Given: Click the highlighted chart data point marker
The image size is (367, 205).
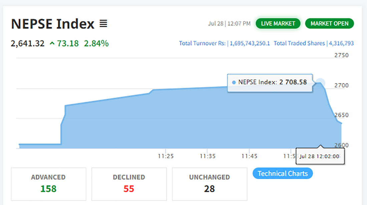Looking at the screenshot, I should [x=320, y=83].
